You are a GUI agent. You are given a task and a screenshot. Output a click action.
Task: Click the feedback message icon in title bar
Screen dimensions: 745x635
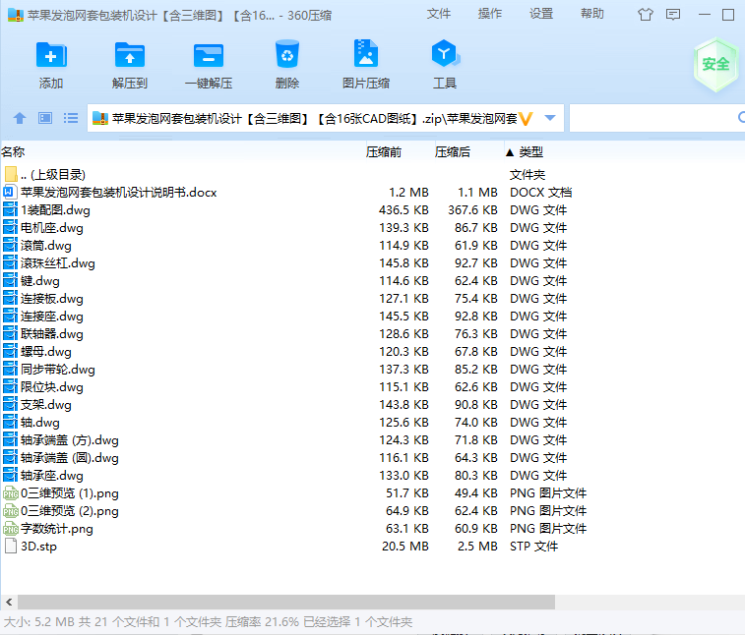[x=673, y=15]
